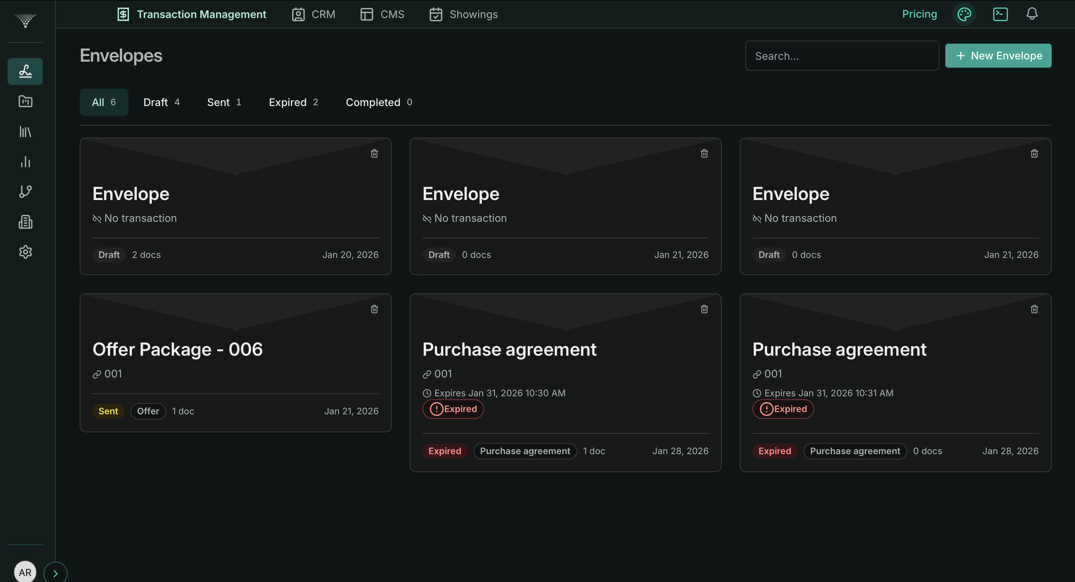
Task: Filter envelopes by Completed
Action: [379, 102]
